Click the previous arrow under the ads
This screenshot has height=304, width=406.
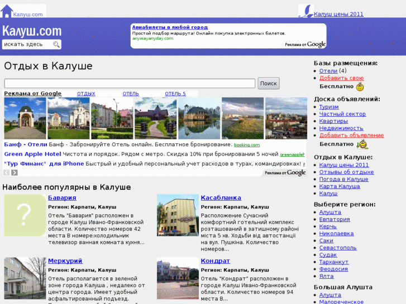[7, 173]
